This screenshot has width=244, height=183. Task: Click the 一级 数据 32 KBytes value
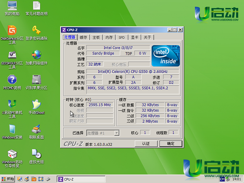[150, 105]
